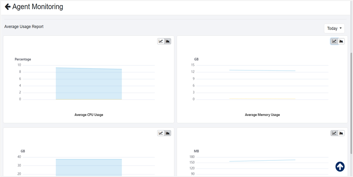Click the scroll-to-top circular arrow button

tap(340, 167)
